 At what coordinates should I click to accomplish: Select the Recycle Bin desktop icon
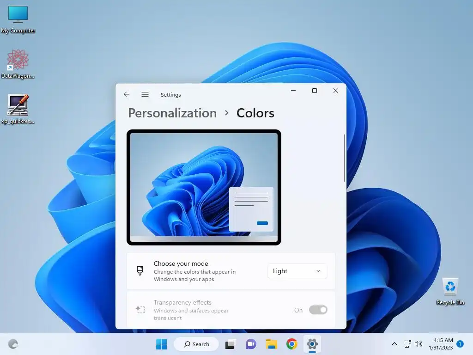pos(450,291)
